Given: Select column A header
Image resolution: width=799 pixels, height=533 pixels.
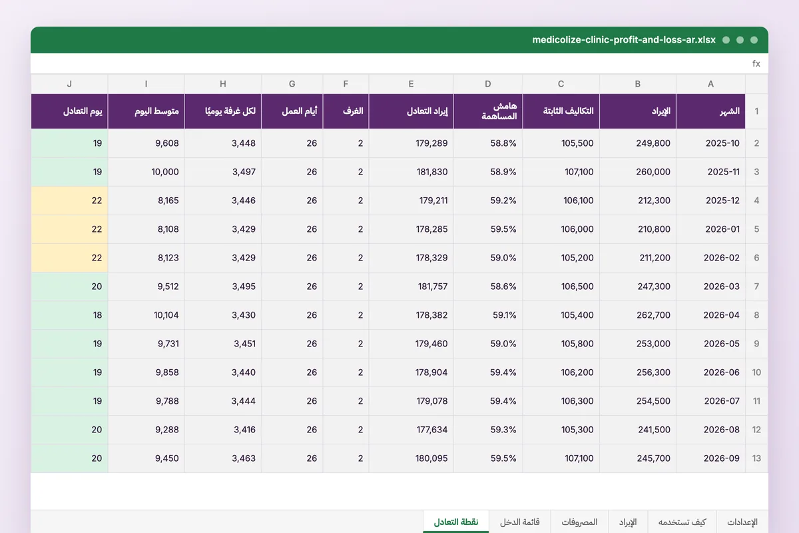Looking at the screenshot, I should (x=710, y=84).
